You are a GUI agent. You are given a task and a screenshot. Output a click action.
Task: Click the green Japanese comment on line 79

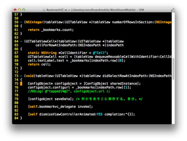[109, 99]
